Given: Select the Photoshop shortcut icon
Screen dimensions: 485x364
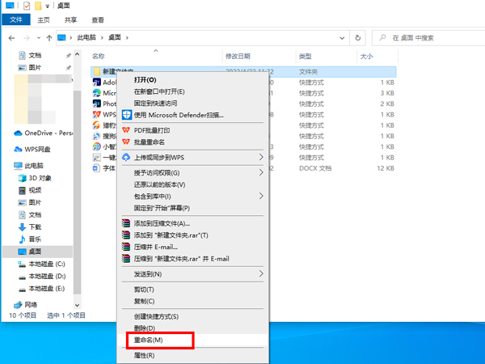Looking at the screenshot, I should click(x=96, y=104).
